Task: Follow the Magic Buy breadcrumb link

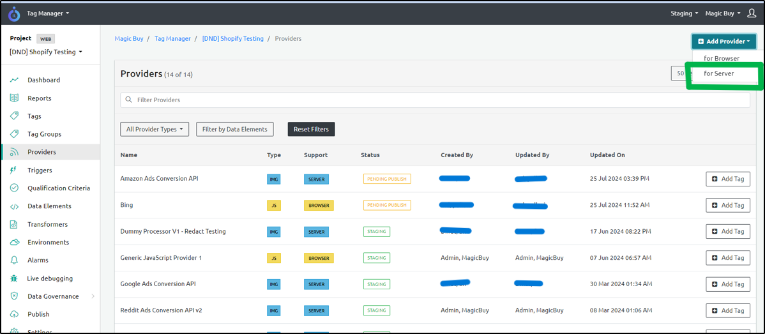Action: click(129, 38)
